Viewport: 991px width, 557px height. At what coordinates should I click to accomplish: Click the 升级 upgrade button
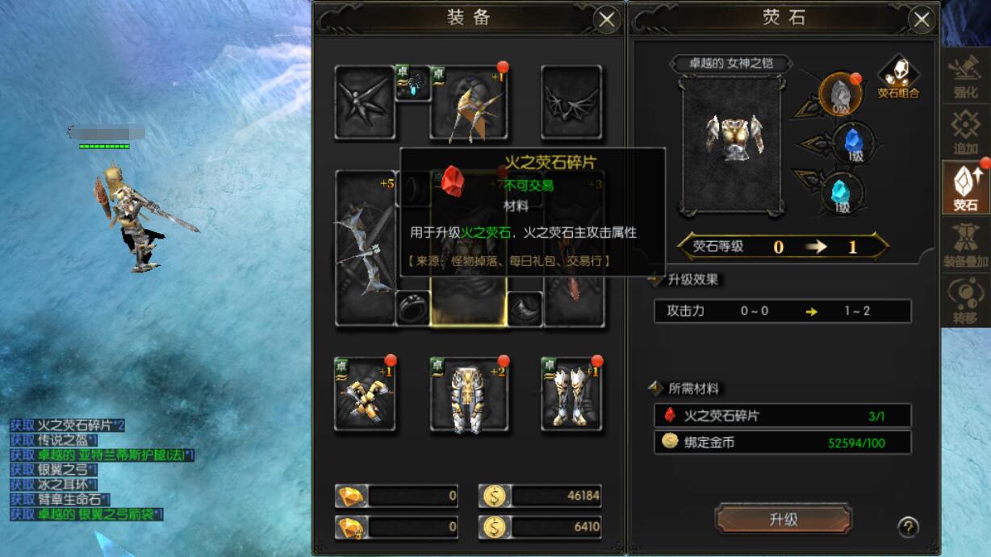point(783,520)
